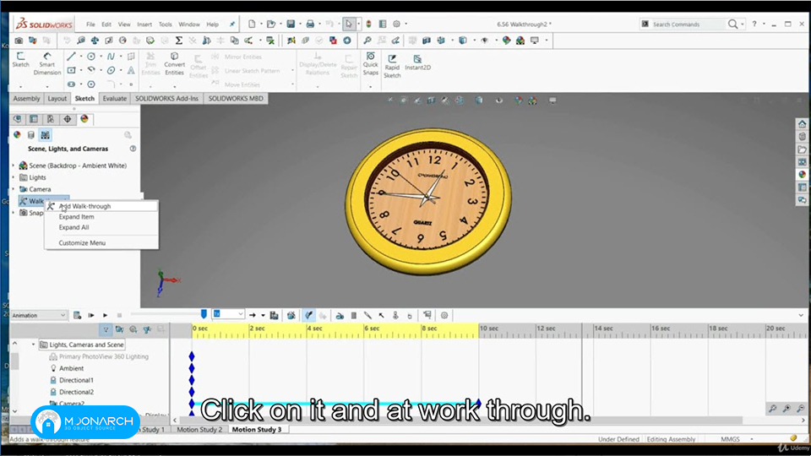
Task: Open the Animation study type dropdown
Action: (40, 315)
